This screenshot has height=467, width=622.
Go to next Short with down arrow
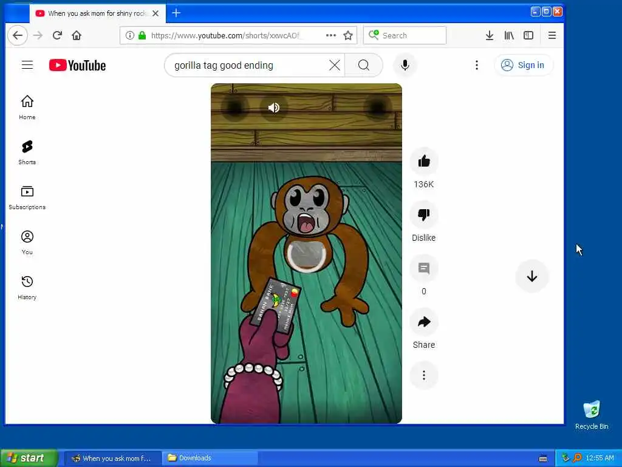532,277
